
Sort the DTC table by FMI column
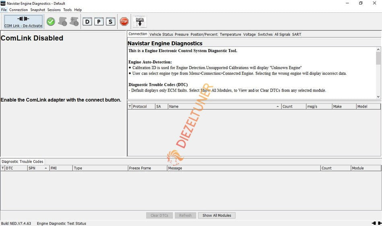coord(61,168)
